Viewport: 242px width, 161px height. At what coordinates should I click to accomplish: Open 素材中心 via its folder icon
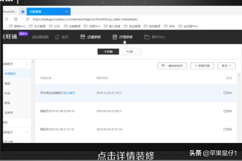(x=147, y=37)
